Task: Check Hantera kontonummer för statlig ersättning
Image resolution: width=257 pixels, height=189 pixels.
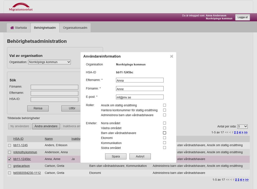Action: tap(165, 110)
